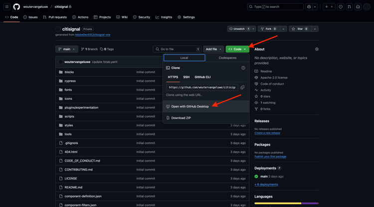The image size is (374, 207).
Task: Click the HTTPS clone URL field
Action: pos(202,87)
